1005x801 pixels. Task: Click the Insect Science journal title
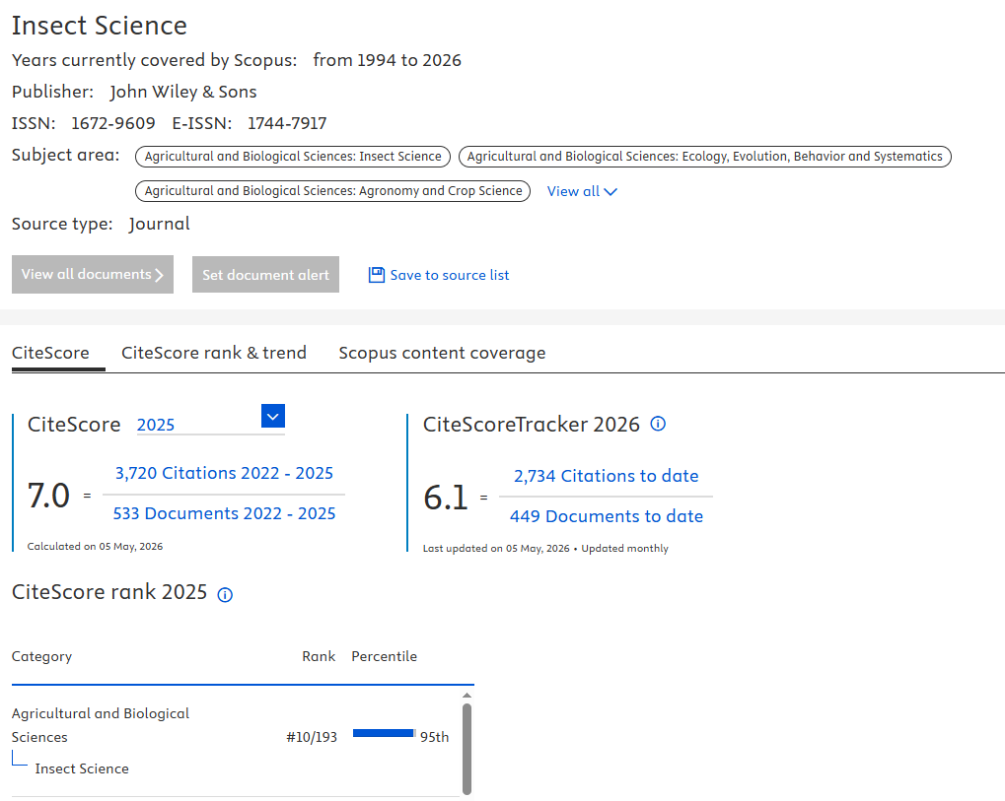(x=100, y=26)
